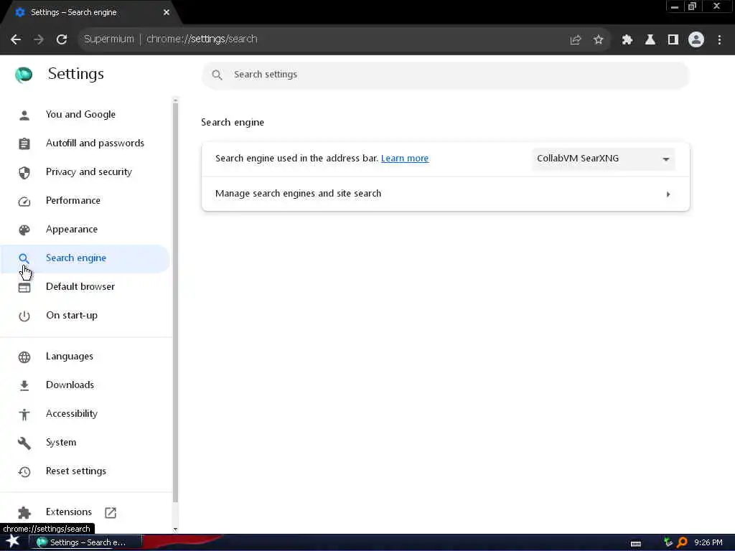This screenshot has height=551, width=735.
Task: Click the Appearance palette icon
Action: [24, 230]
